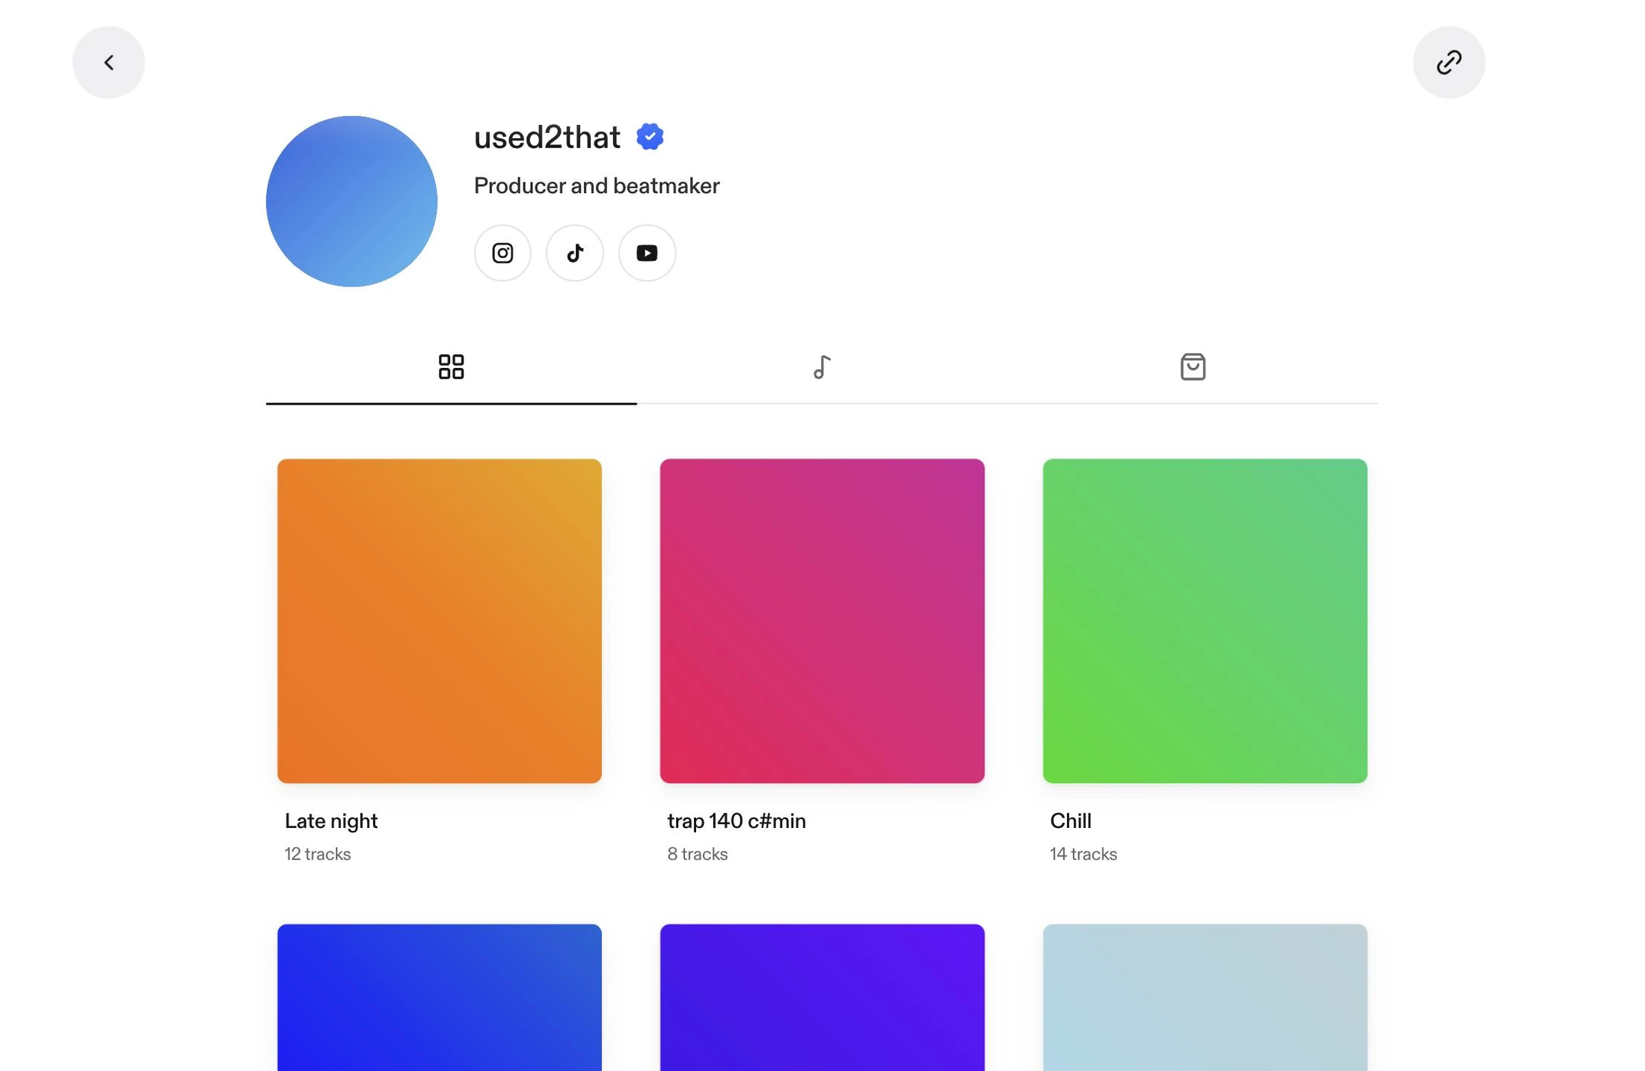Open the pale blue-gray collection cover
1645x1071 pixels.
tap(1205, 997)
